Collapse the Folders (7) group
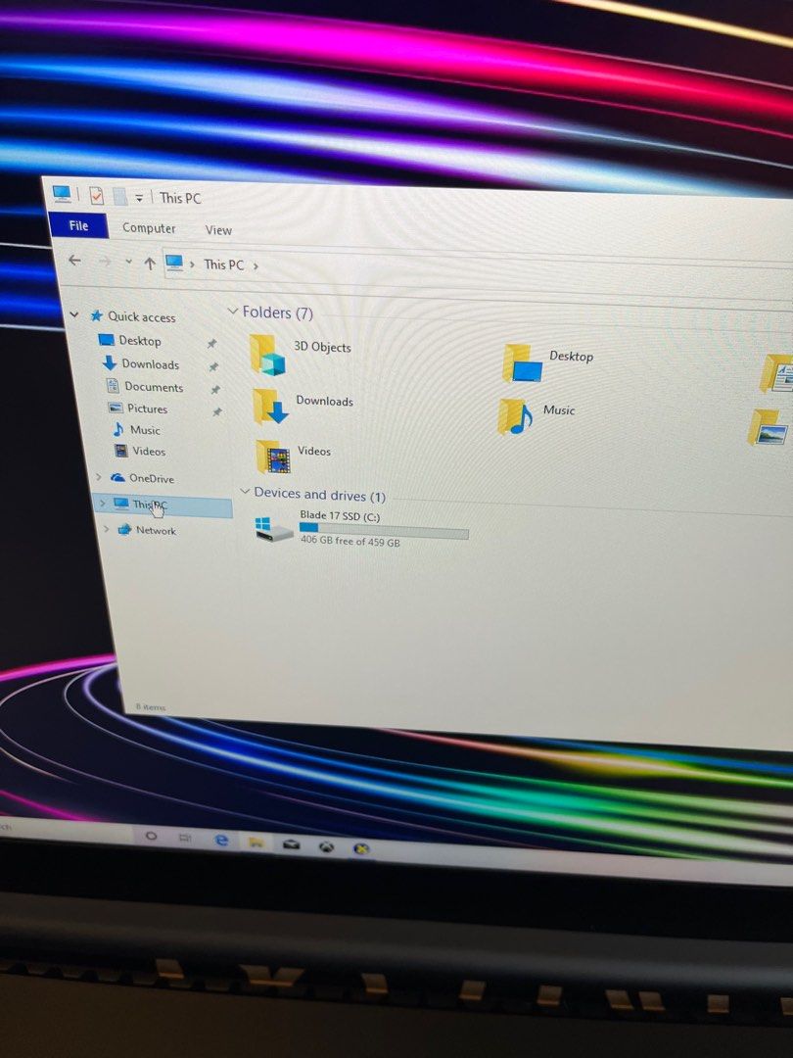The height and width of the screenshot is (1058, 793). tap(233, 312)
